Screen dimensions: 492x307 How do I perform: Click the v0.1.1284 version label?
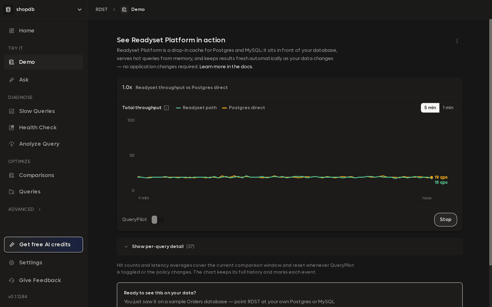tap(17, 297)
